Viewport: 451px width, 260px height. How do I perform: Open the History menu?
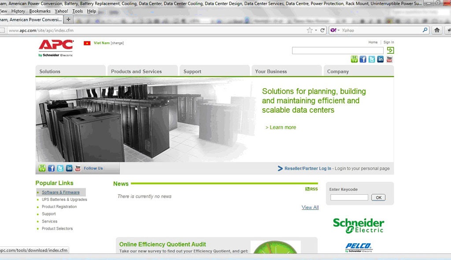click(x=18, y=11)
